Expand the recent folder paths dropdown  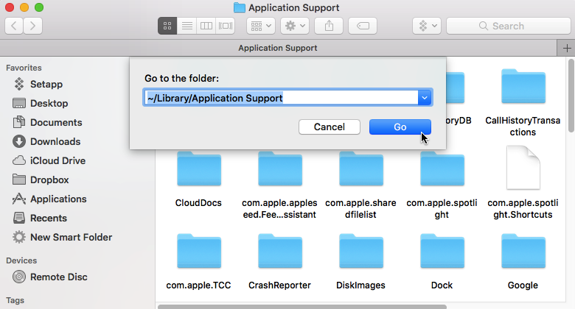point(425,98)
